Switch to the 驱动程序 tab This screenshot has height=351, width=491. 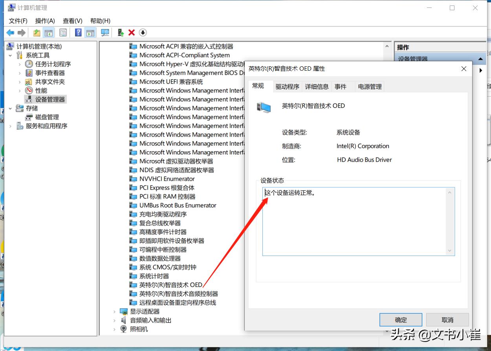pyautogui.click(x=287, y=86)
